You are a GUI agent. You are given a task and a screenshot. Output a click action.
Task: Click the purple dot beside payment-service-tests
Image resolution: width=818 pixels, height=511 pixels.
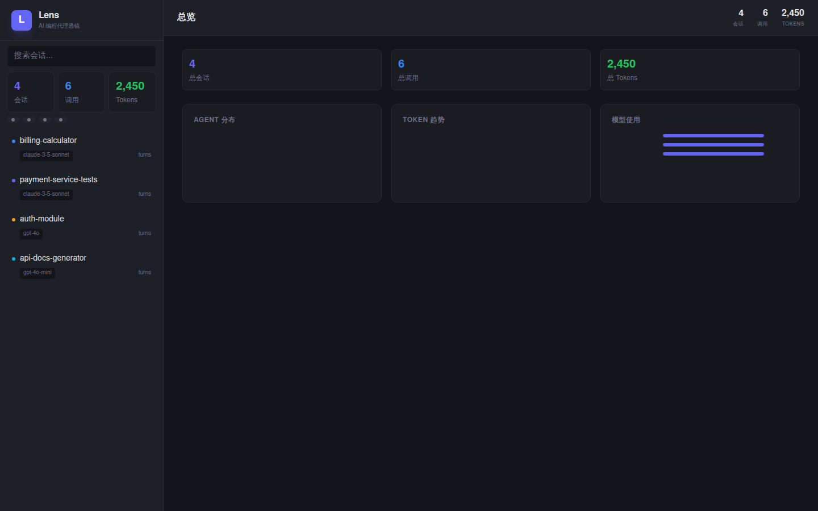click(14, 181)
